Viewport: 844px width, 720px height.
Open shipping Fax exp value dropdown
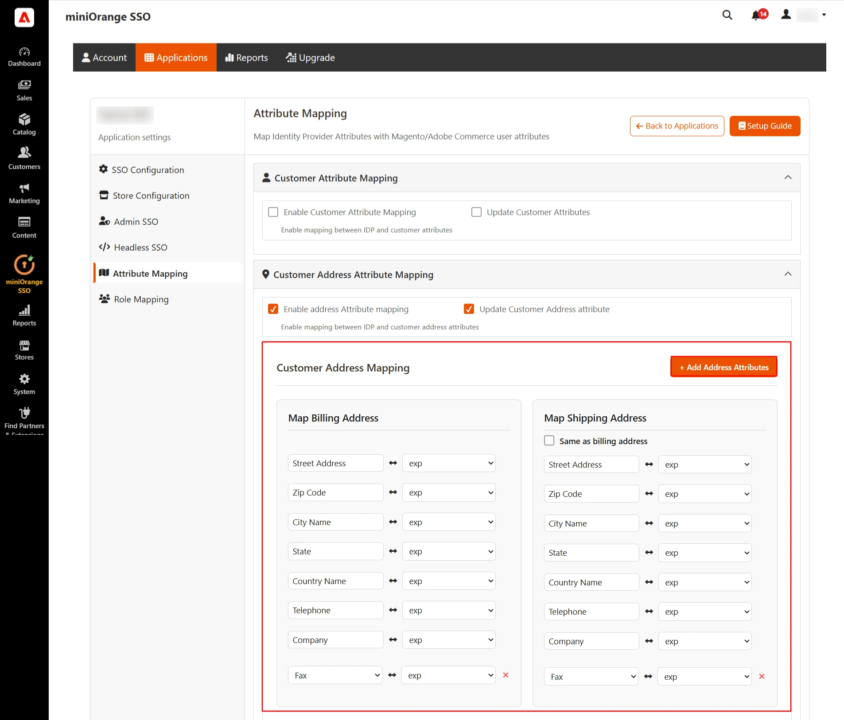704,677
